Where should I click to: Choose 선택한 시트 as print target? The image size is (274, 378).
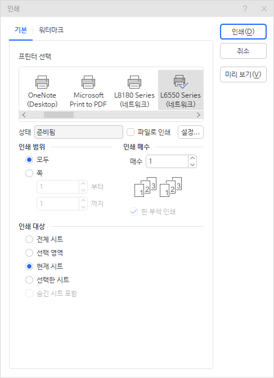tap(29, 280)
